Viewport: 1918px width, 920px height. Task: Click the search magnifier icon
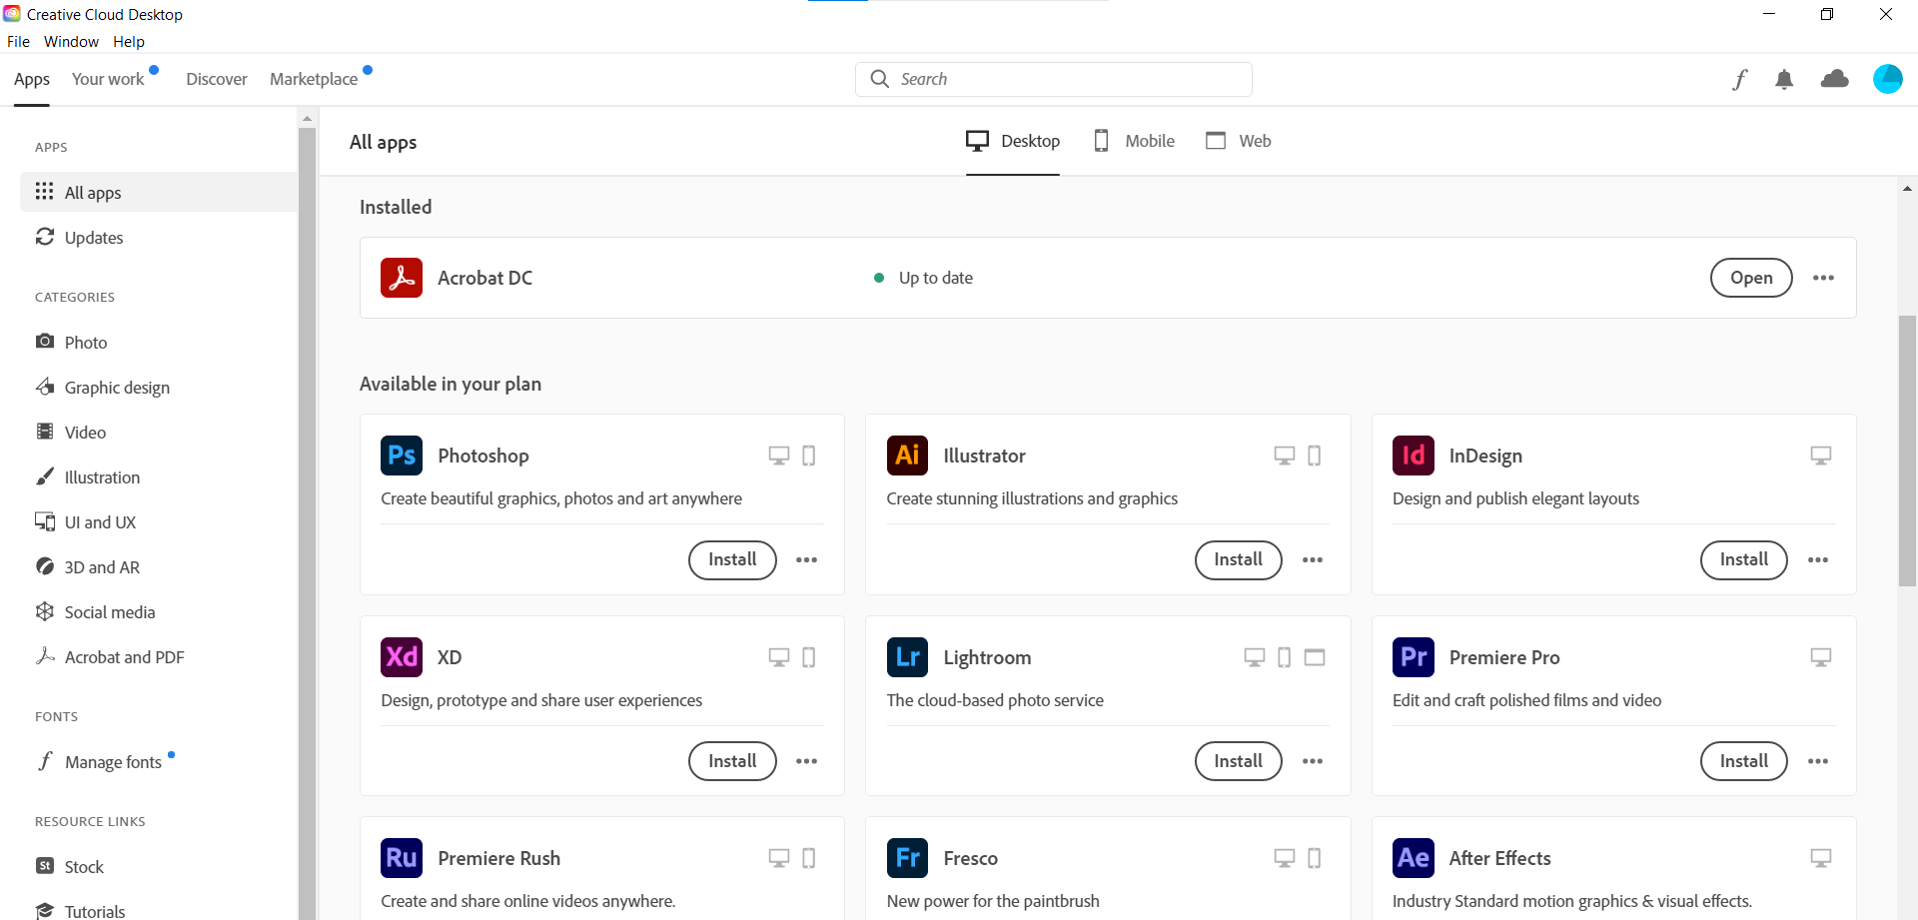879,79
